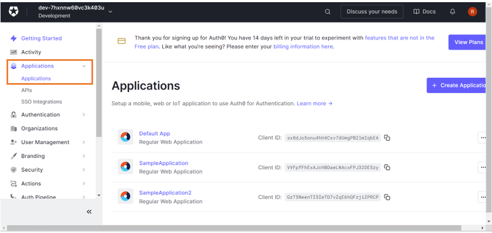Copy the Default App client ID
The width and height of the screenshot is (492, 233).
(388, 138)
